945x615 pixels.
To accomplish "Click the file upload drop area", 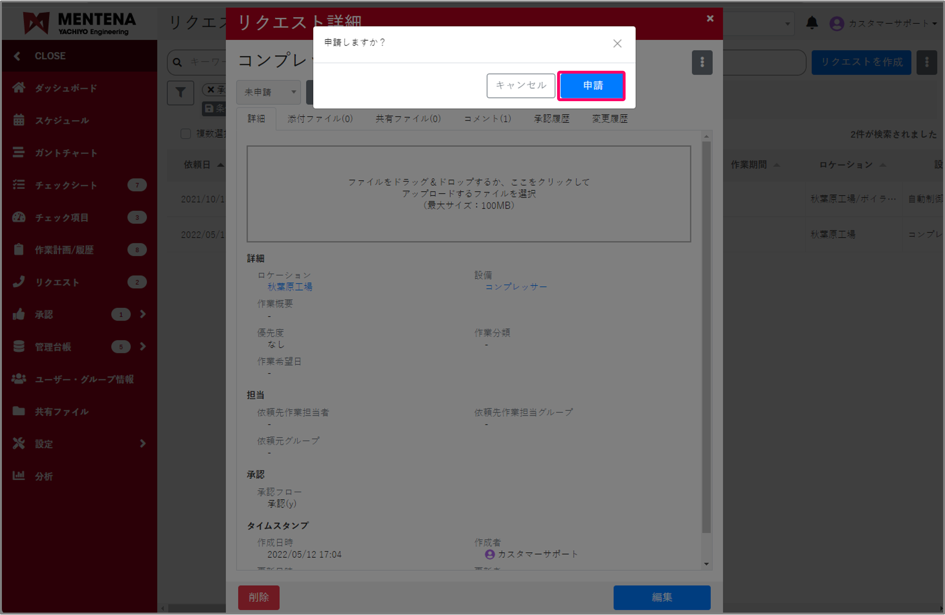I will pyautogui.click(x=469, y=193).
